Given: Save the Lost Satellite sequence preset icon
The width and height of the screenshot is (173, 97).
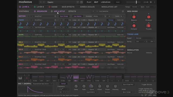Looking at the screenshot, I should 123,11.
